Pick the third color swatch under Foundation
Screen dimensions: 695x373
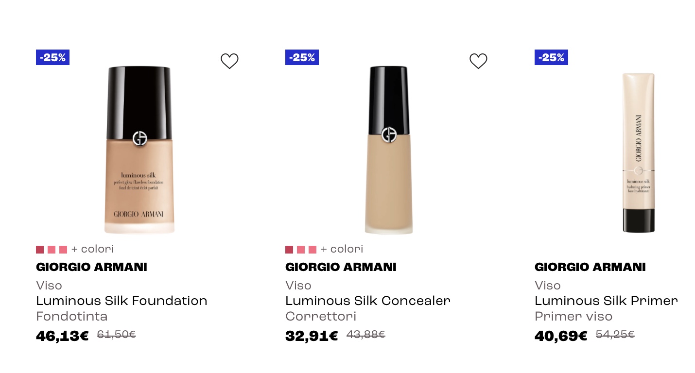63,250
